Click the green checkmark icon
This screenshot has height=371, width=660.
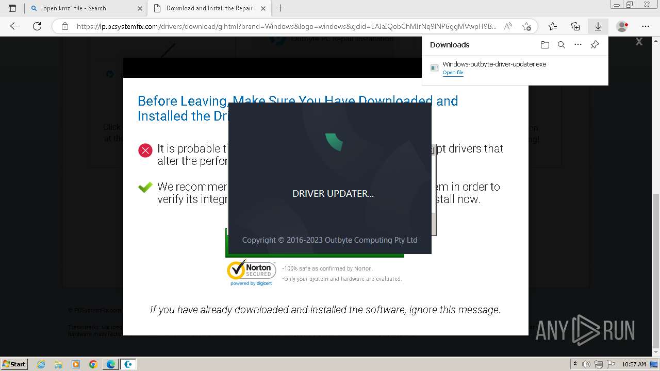pyautogui.click(x=145, y=188)
